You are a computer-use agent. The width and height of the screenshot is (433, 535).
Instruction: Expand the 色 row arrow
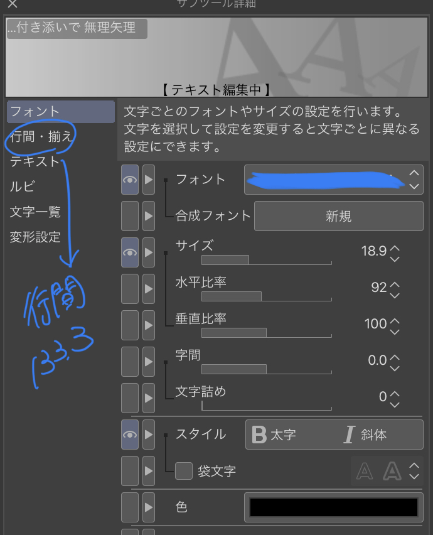149,507
